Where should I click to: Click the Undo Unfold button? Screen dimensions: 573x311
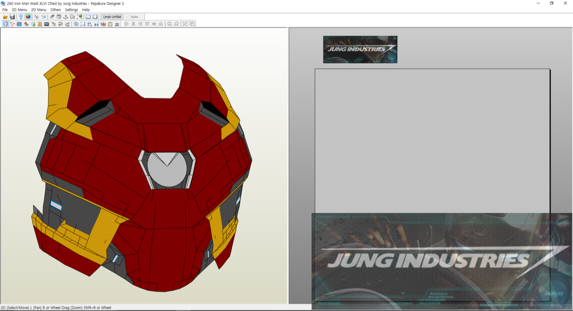pos(112,17)
